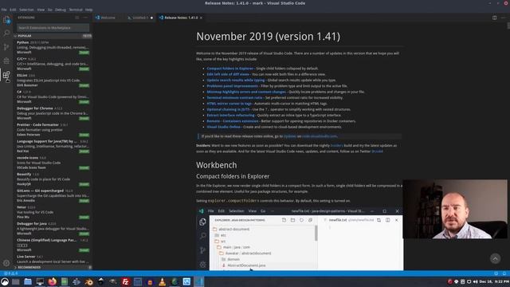Viewport: 510px width, 287px height.
Task: Open the Go menu
Action: coord(49,10)
